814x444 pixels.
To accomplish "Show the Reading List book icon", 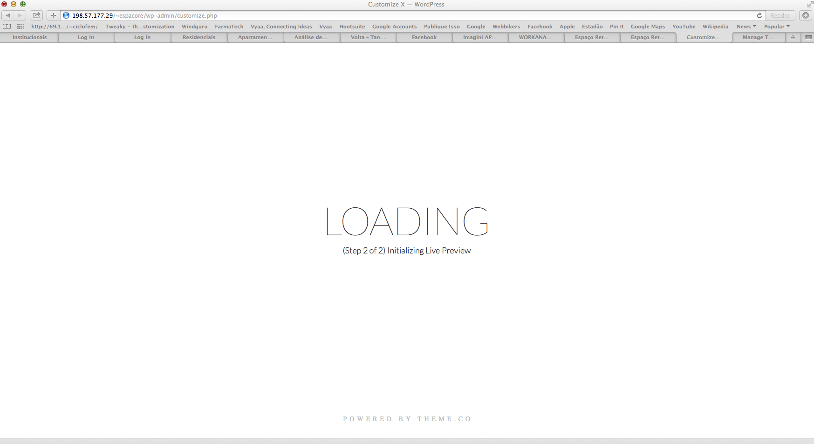I will 7,27.
